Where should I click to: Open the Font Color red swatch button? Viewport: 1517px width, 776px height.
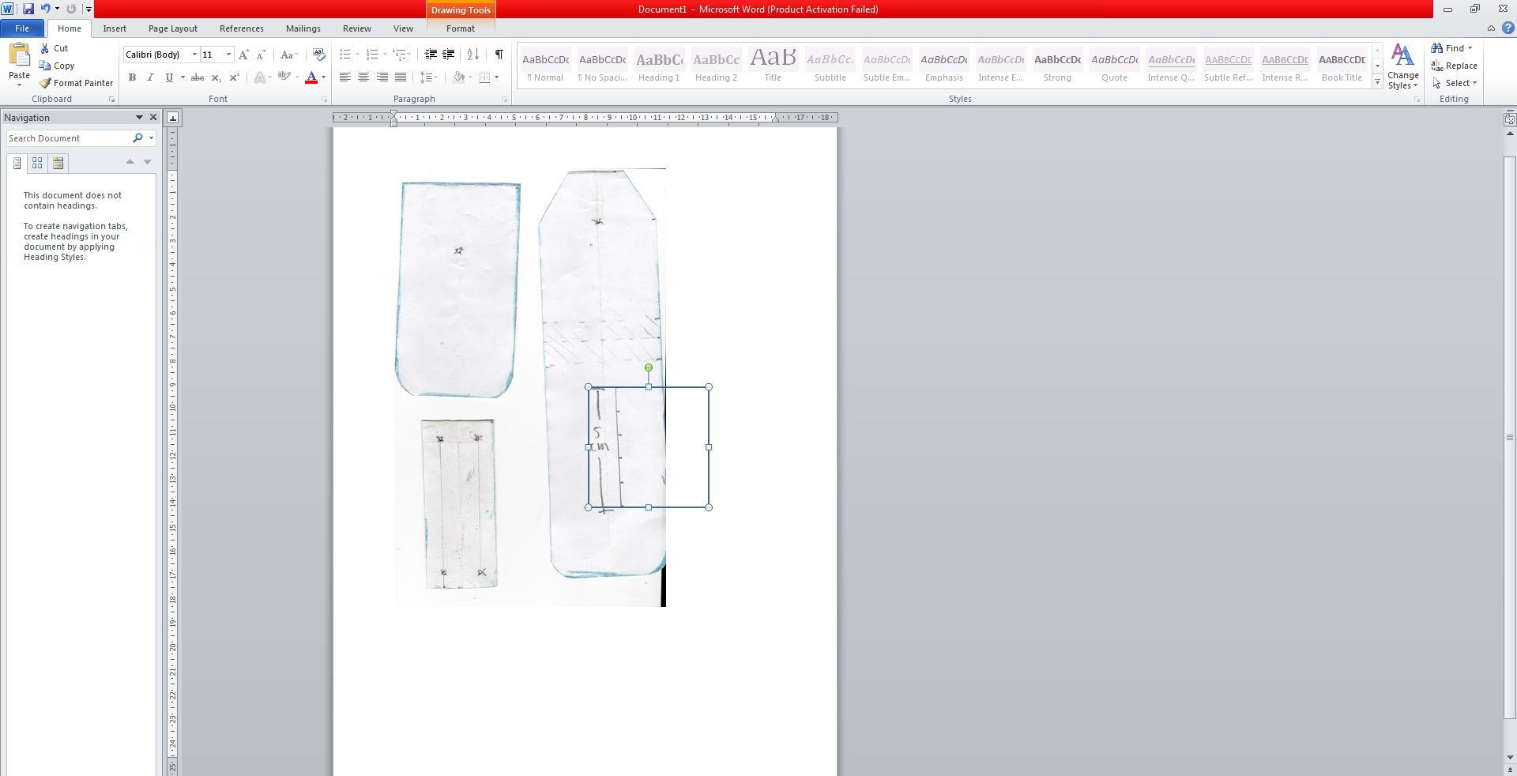[x=311, y=77]
